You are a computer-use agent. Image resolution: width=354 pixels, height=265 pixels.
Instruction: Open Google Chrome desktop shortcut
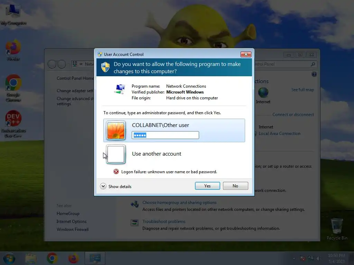(x=13, y=88)
